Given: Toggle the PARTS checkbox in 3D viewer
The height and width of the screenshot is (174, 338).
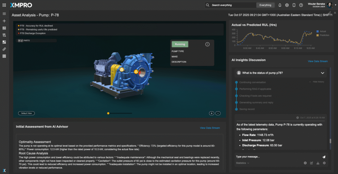Looking at the screenshot, I should (x=22, y=41).
